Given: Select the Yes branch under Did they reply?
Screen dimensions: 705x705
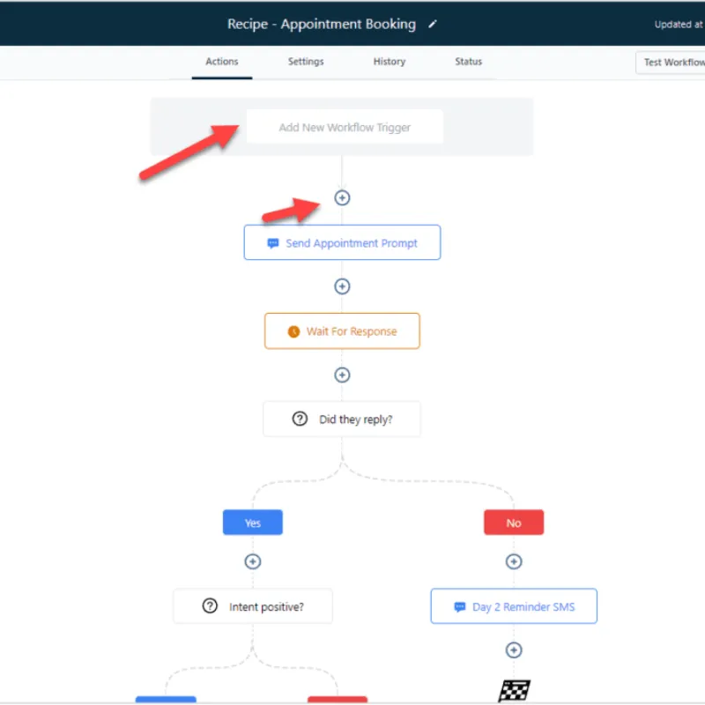Looking at the screenshot, I should click(x=253, y=523).
